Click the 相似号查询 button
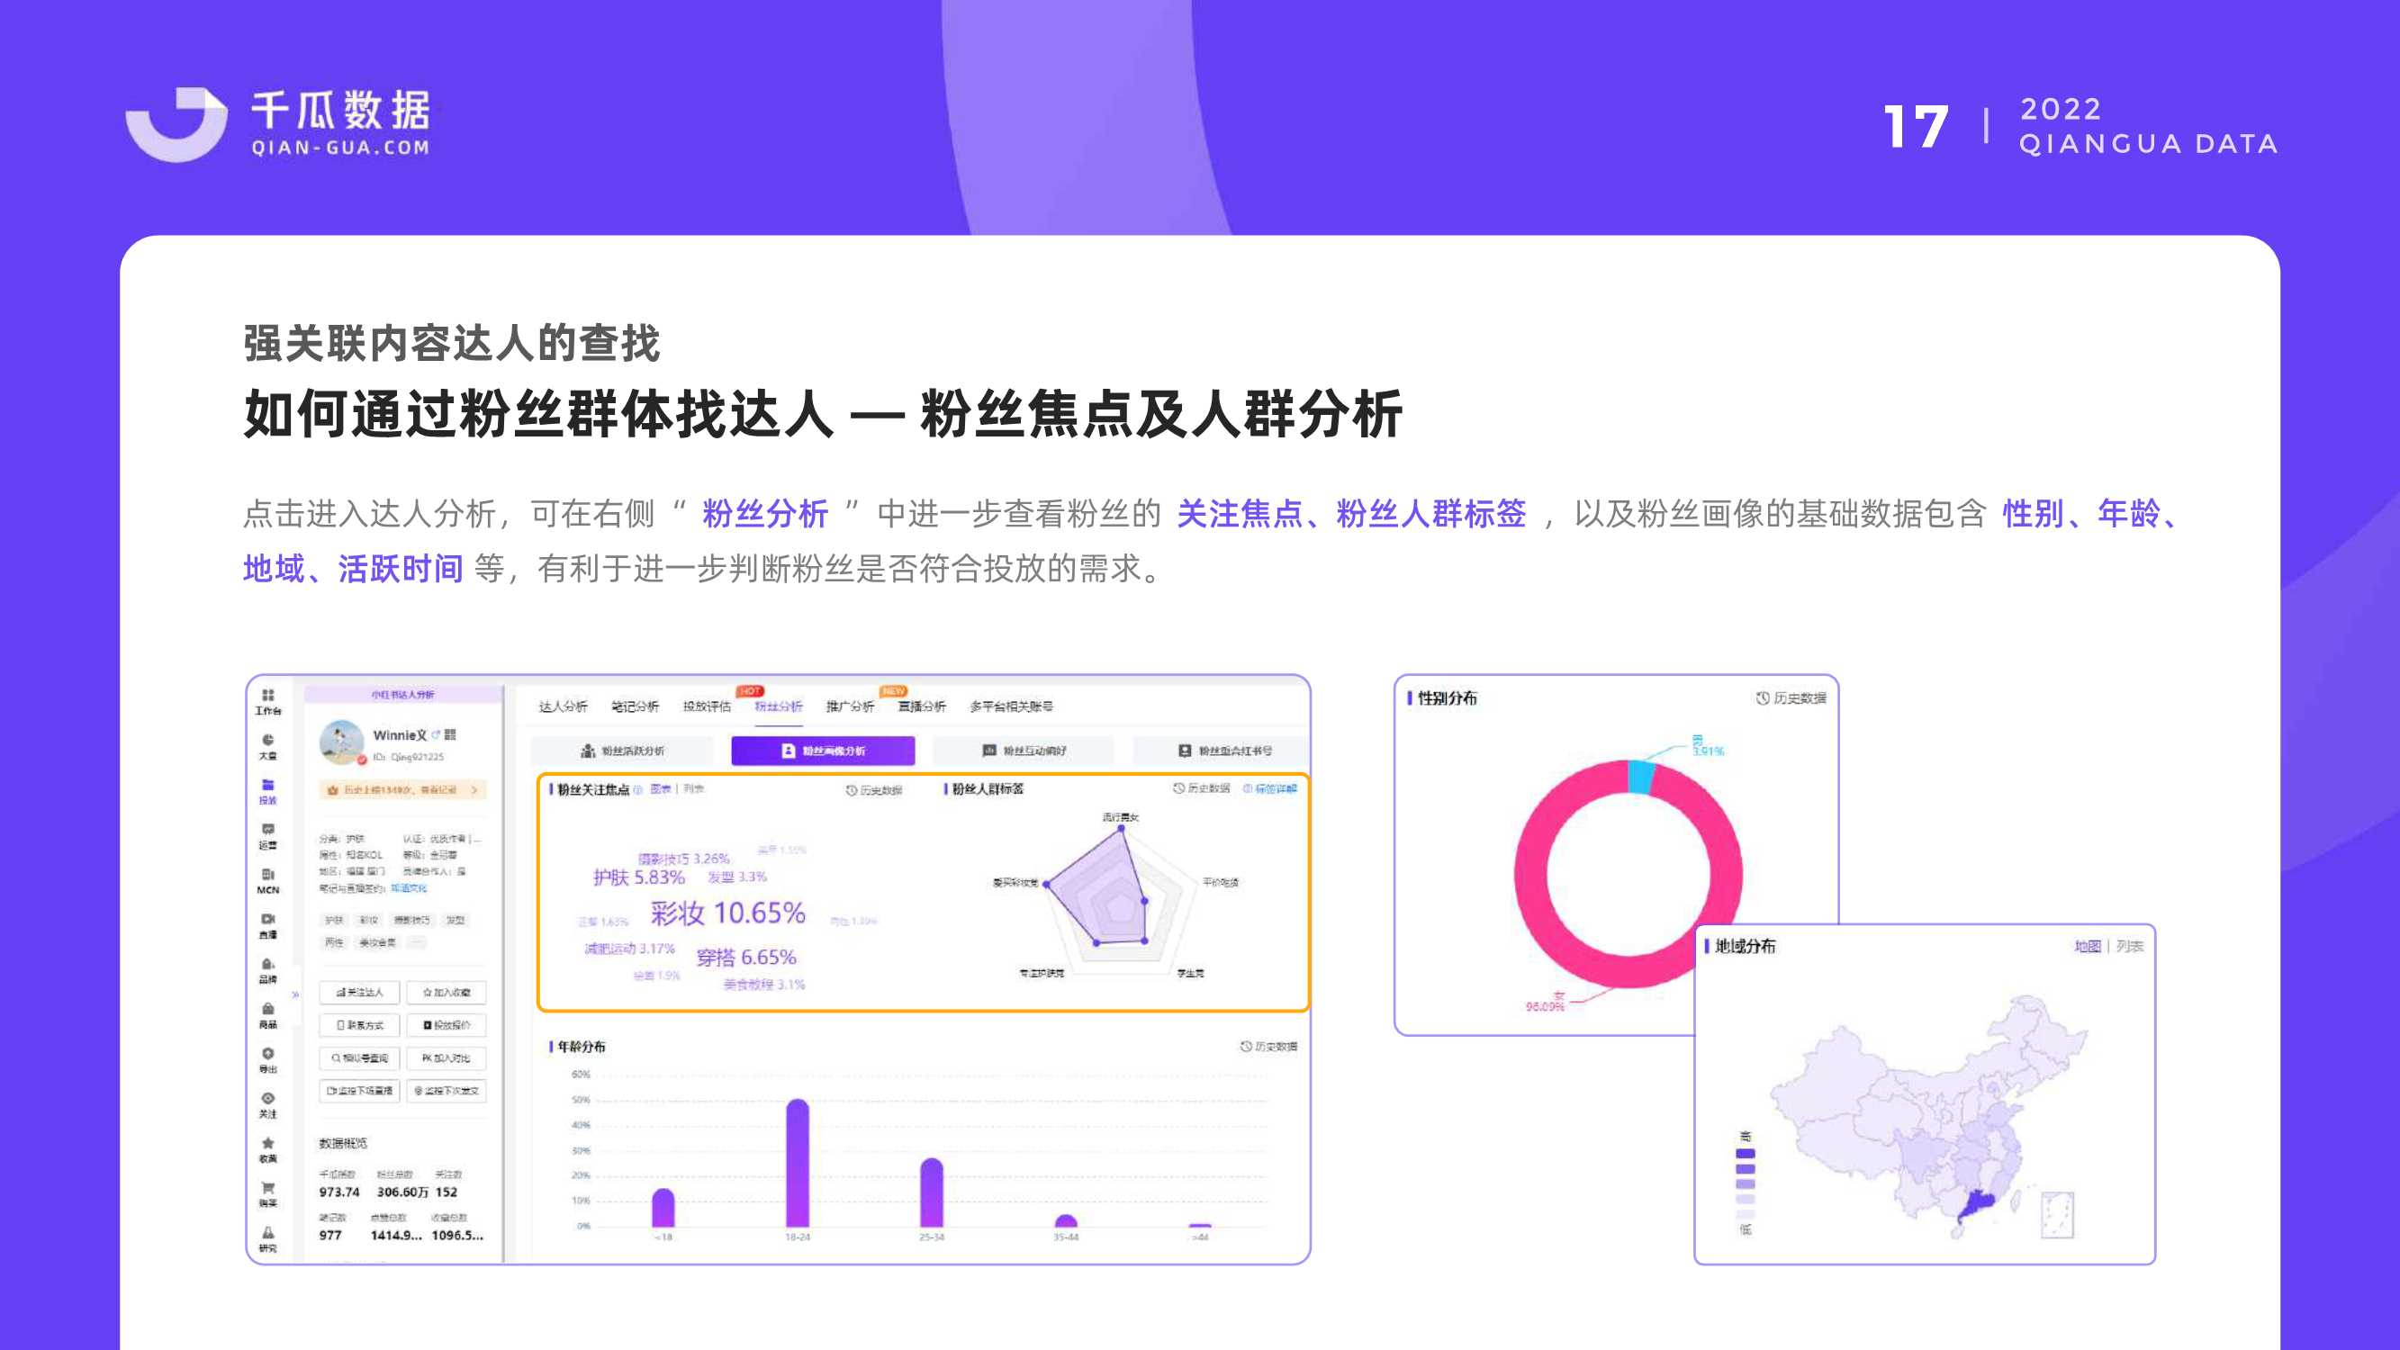2400x1350 pixels. click(x=361, y=1058)
